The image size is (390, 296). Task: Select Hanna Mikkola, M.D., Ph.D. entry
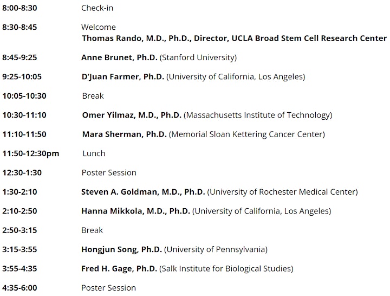point(135,211)
